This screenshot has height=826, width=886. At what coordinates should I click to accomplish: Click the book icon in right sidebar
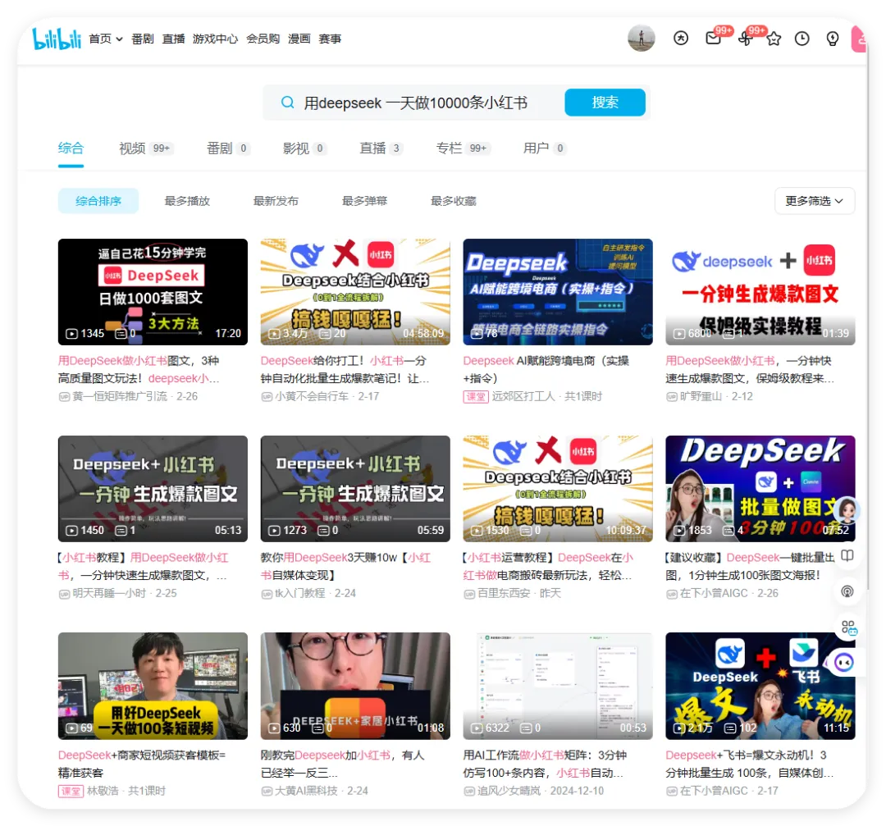click(x=847, y=556)
